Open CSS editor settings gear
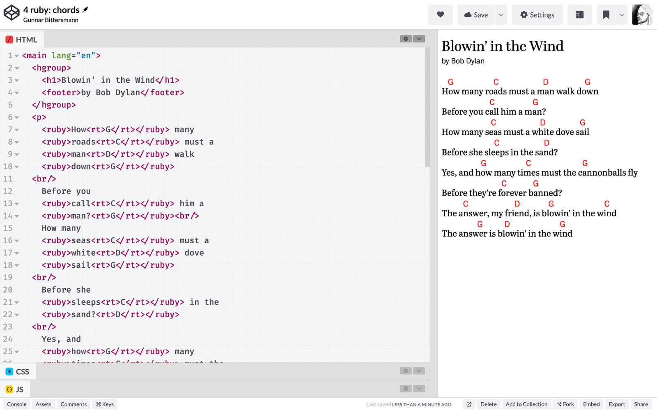Screen dimensions: 657x411 [x=406, y=371]
